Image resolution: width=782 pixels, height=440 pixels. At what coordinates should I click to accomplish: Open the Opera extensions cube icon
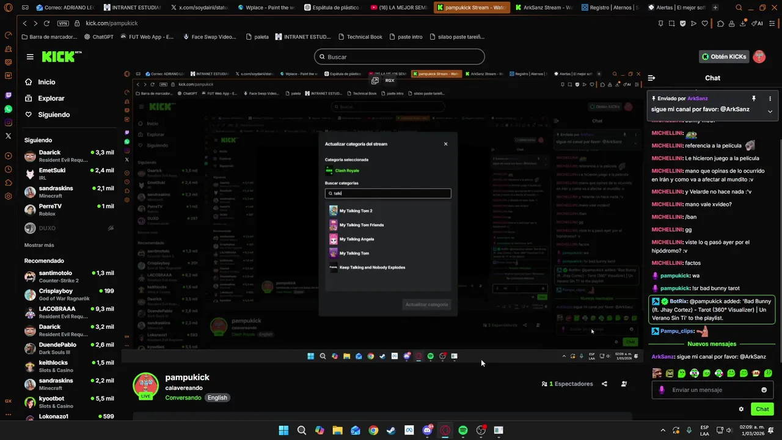tap(720, 23)
